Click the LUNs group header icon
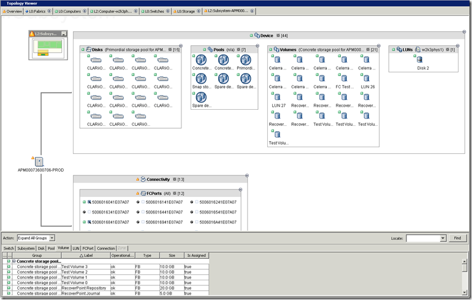The width and height of the screenshot is (472, 300). coord(399,50)
